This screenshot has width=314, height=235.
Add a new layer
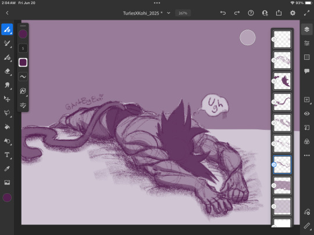point(306,100)
